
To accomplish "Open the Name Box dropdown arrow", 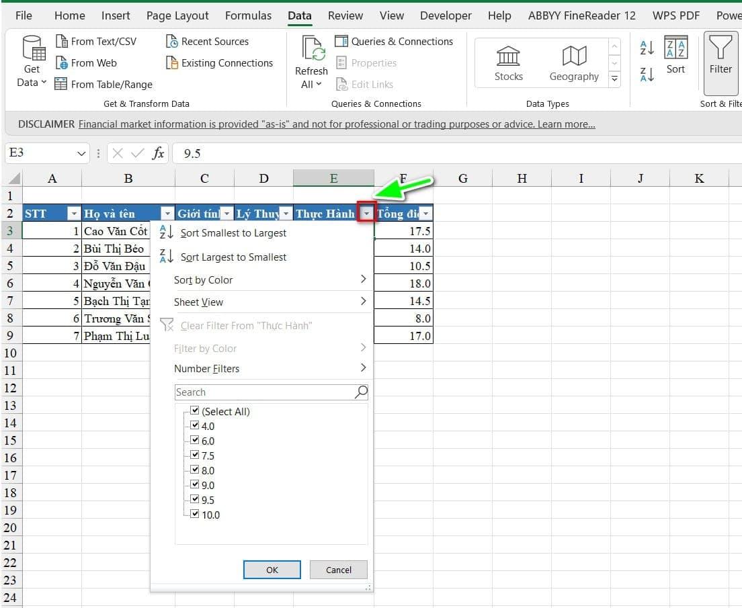I will pos(82,153).
